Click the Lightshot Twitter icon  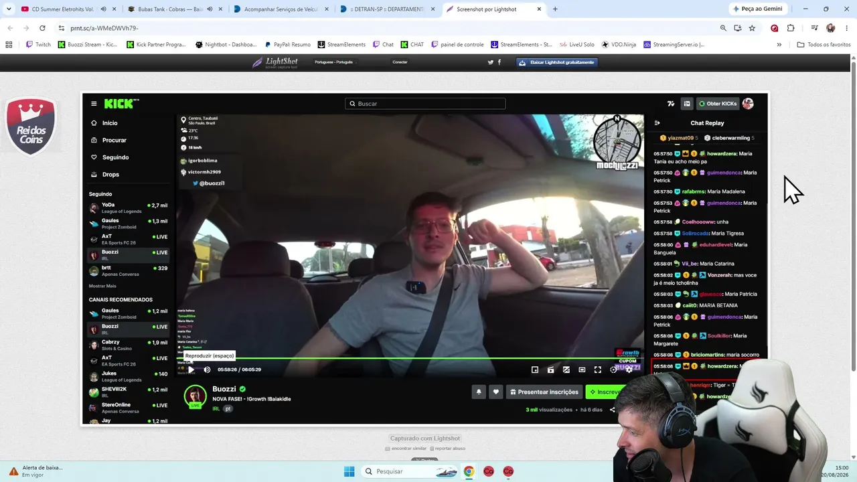491,62
